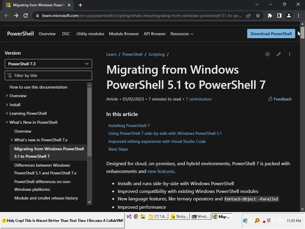Jump to Installing PowerShell 7 section
This screenshot has width=305, height=229.
(129, 126)
